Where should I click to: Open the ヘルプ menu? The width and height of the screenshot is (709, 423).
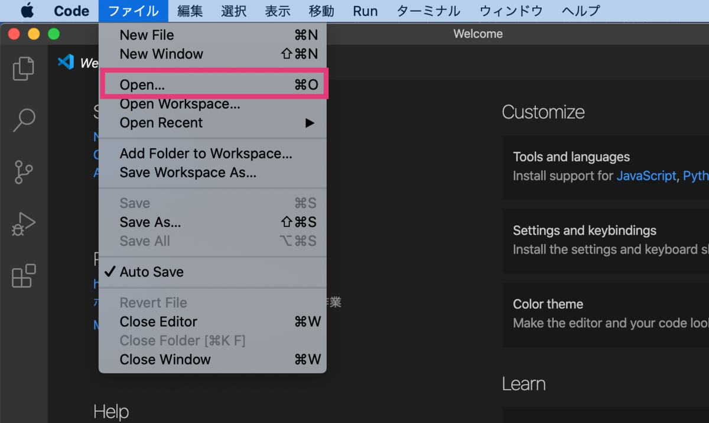[x=581, y=11]
